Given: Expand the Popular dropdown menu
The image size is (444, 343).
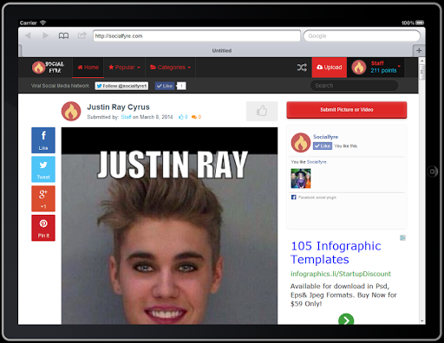Looking at the screenshot, I should (x=125, y=68).
